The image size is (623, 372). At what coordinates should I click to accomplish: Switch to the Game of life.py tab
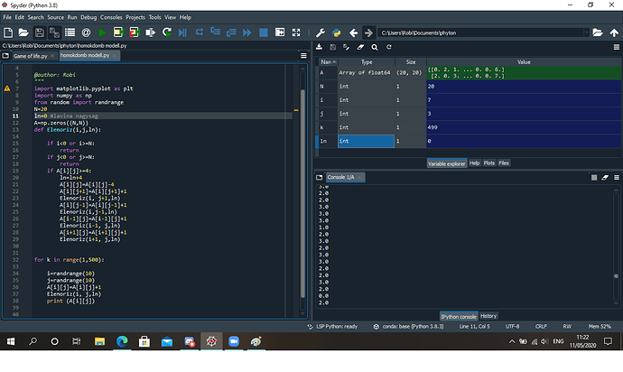pyautogui.click(x=31, y=56)
